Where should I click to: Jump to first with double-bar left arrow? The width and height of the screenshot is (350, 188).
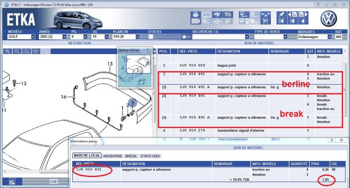tap(281, 21)
